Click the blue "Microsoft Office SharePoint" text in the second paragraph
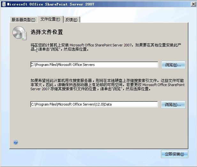The height and width of the screenshot is (167, 197). tap(163, 85)
